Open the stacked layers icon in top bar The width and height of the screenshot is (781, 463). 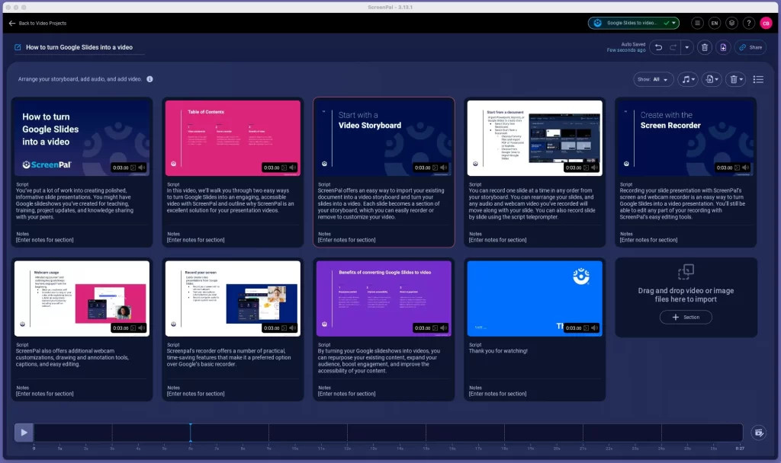(x=731, y=23)
